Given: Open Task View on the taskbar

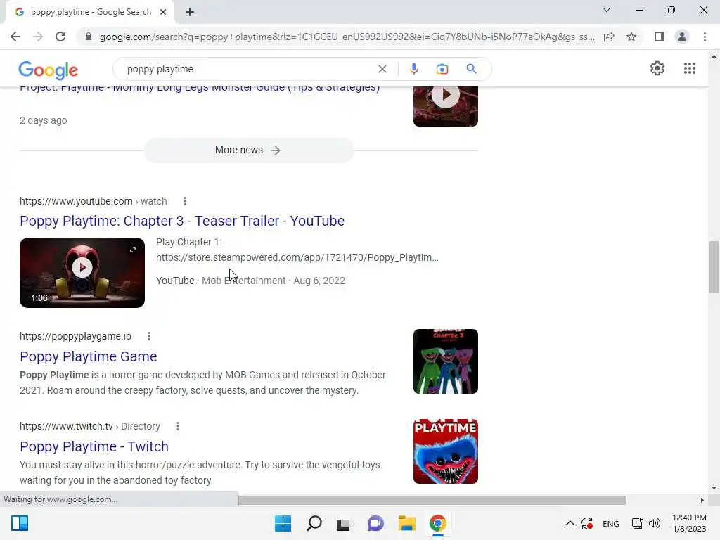Looking at the screenshot, I should click(x=345, y=523).
